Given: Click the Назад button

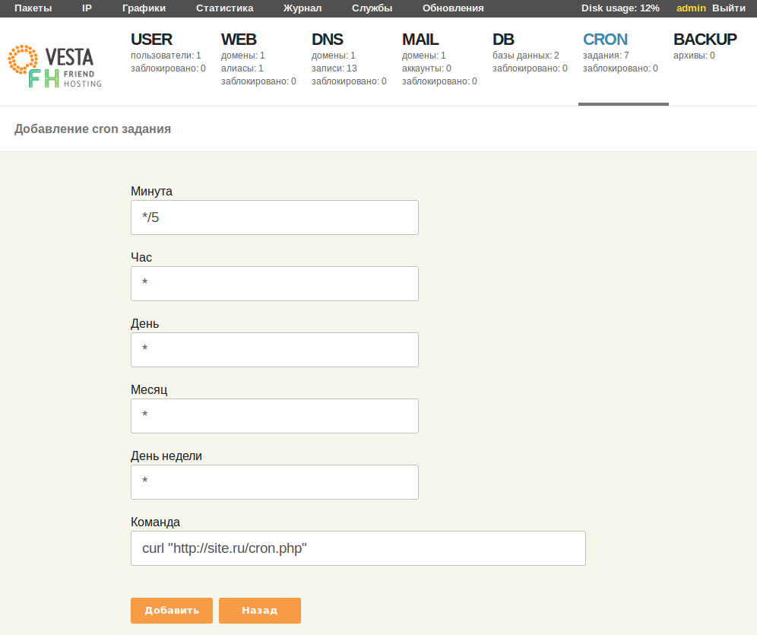Looking at the screenshot, I should [x=260, y=611].
